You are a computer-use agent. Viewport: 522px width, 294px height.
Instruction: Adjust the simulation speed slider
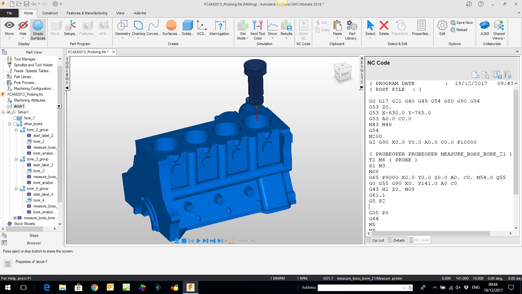coord(249,241)
